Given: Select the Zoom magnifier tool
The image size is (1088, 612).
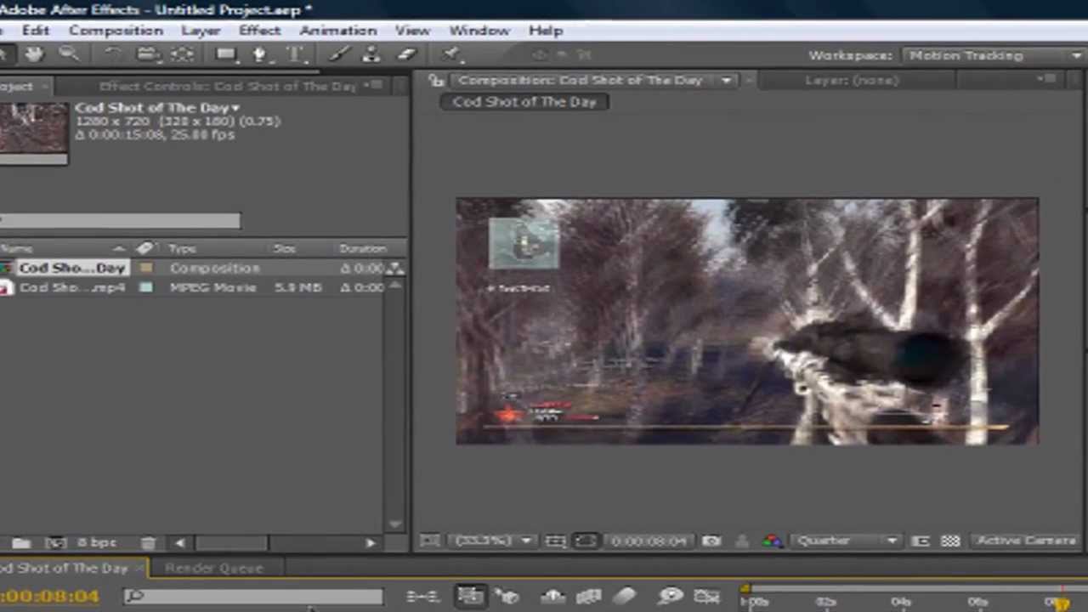Looking at the screenshot, I should (69, 54).
